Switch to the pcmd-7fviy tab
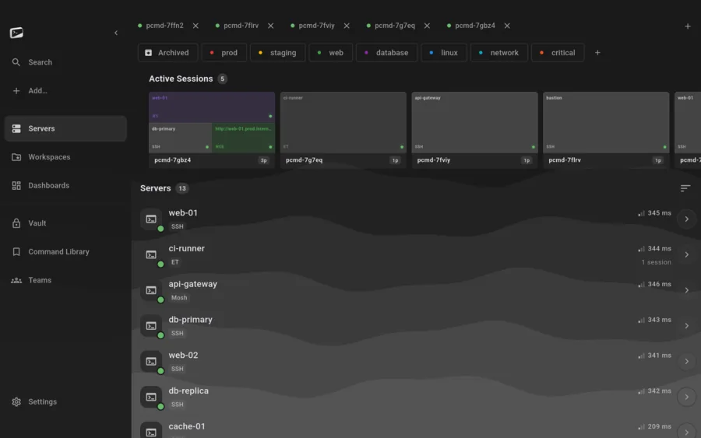The image size is (701, 438). (316, 26)
